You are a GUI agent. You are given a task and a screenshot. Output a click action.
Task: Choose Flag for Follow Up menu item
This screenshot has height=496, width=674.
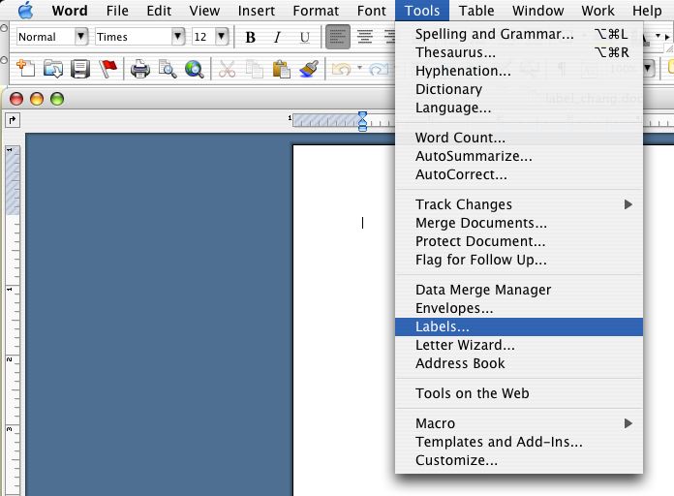point(519,260)
